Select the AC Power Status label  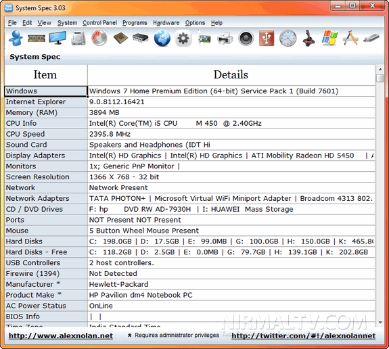tap(45, 306)
